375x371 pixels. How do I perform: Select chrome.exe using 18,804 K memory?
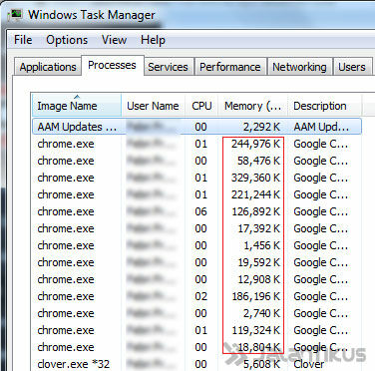196,347
